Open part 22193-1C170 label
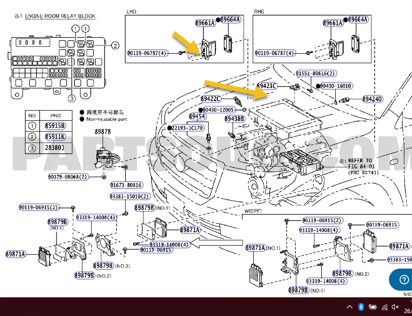This screenshot has width=412, height=316. coord(188,128)
